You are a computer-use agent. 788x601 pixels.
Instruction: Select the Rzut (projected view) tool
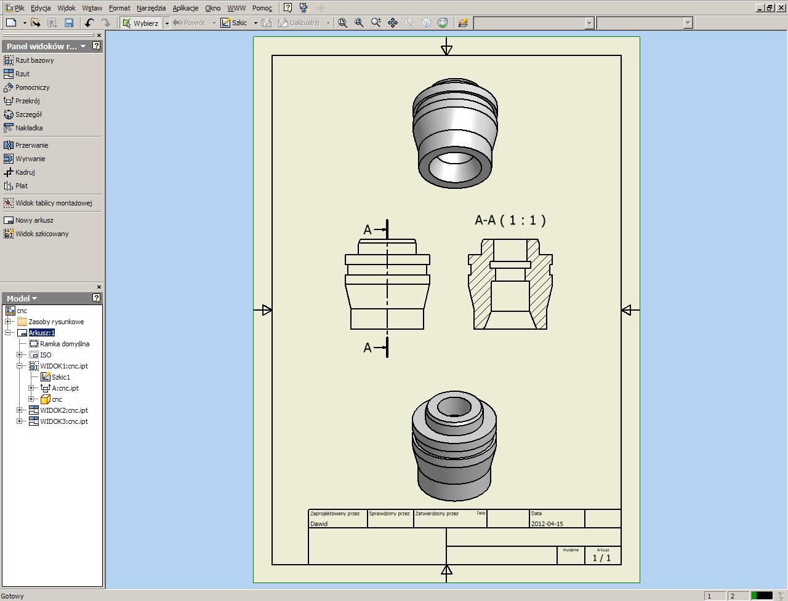pos(17,74)
